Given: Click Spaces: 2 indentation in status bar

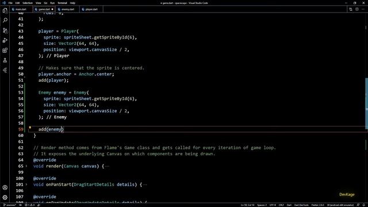Looking at the screenshot, I should [262, 205].
